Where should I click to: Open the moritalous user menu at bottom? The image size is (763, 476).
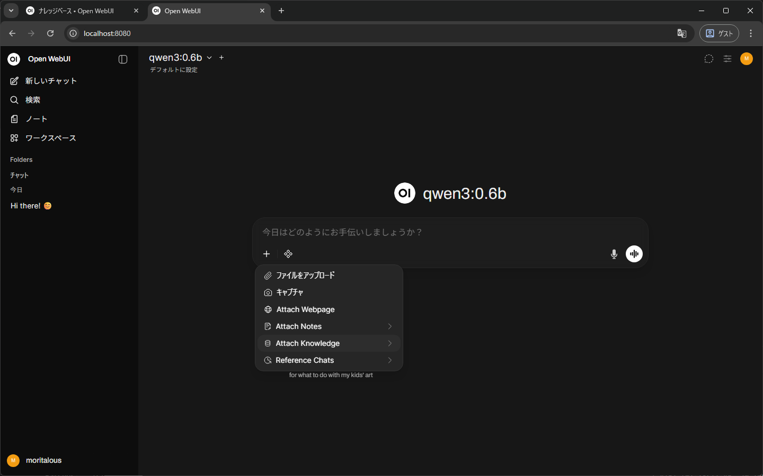click(34, 461)
